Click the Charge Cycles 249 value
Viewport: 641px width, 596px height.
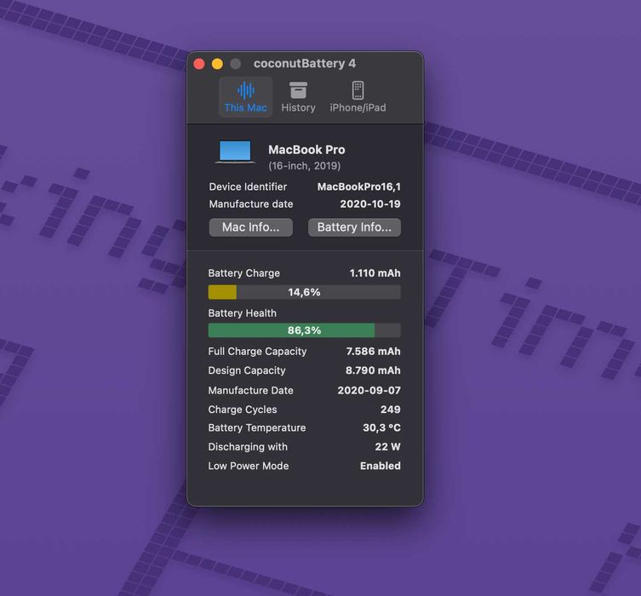click(391, 410)
